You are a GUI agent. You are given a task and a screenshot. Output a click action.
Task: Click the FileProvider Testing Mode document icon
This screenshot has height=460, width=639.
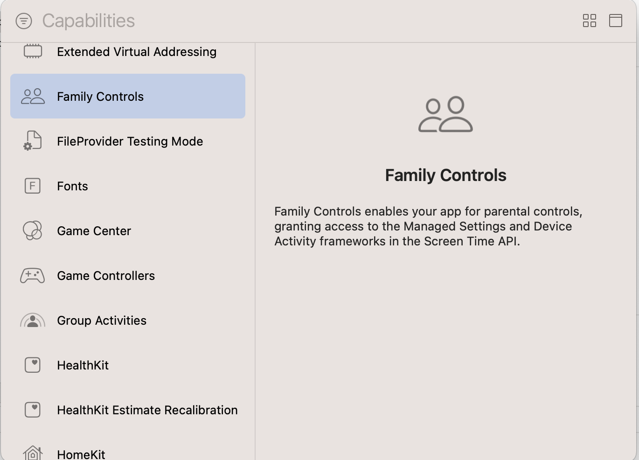(x=32, y=141)
